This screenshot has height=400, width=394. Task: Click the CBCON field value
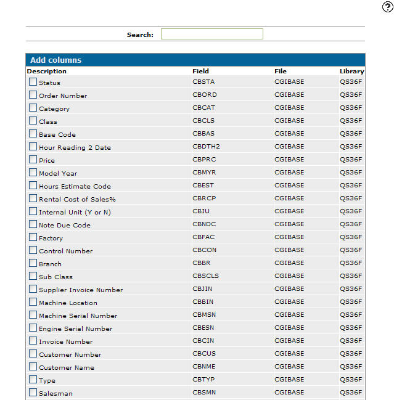205,250
